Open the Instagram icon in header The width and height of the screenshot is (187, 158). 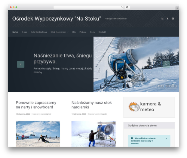(173, 19)
